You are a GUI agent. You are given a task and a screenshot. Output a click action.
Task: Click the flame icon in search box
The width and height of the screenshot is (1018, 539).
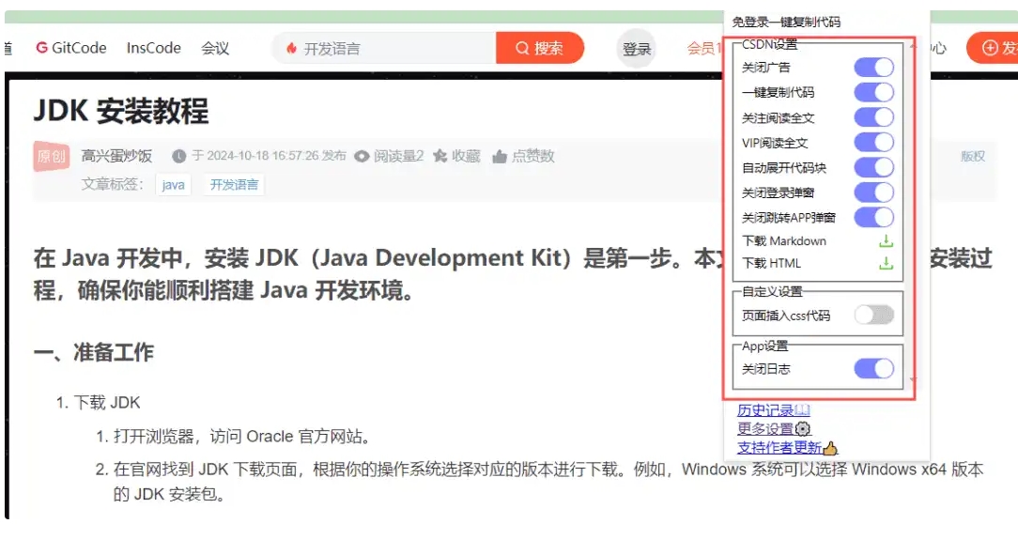coord(291,48)
